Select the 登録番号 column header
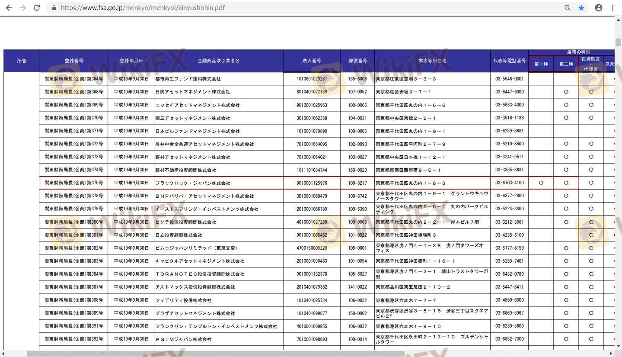 pos(73,61)
